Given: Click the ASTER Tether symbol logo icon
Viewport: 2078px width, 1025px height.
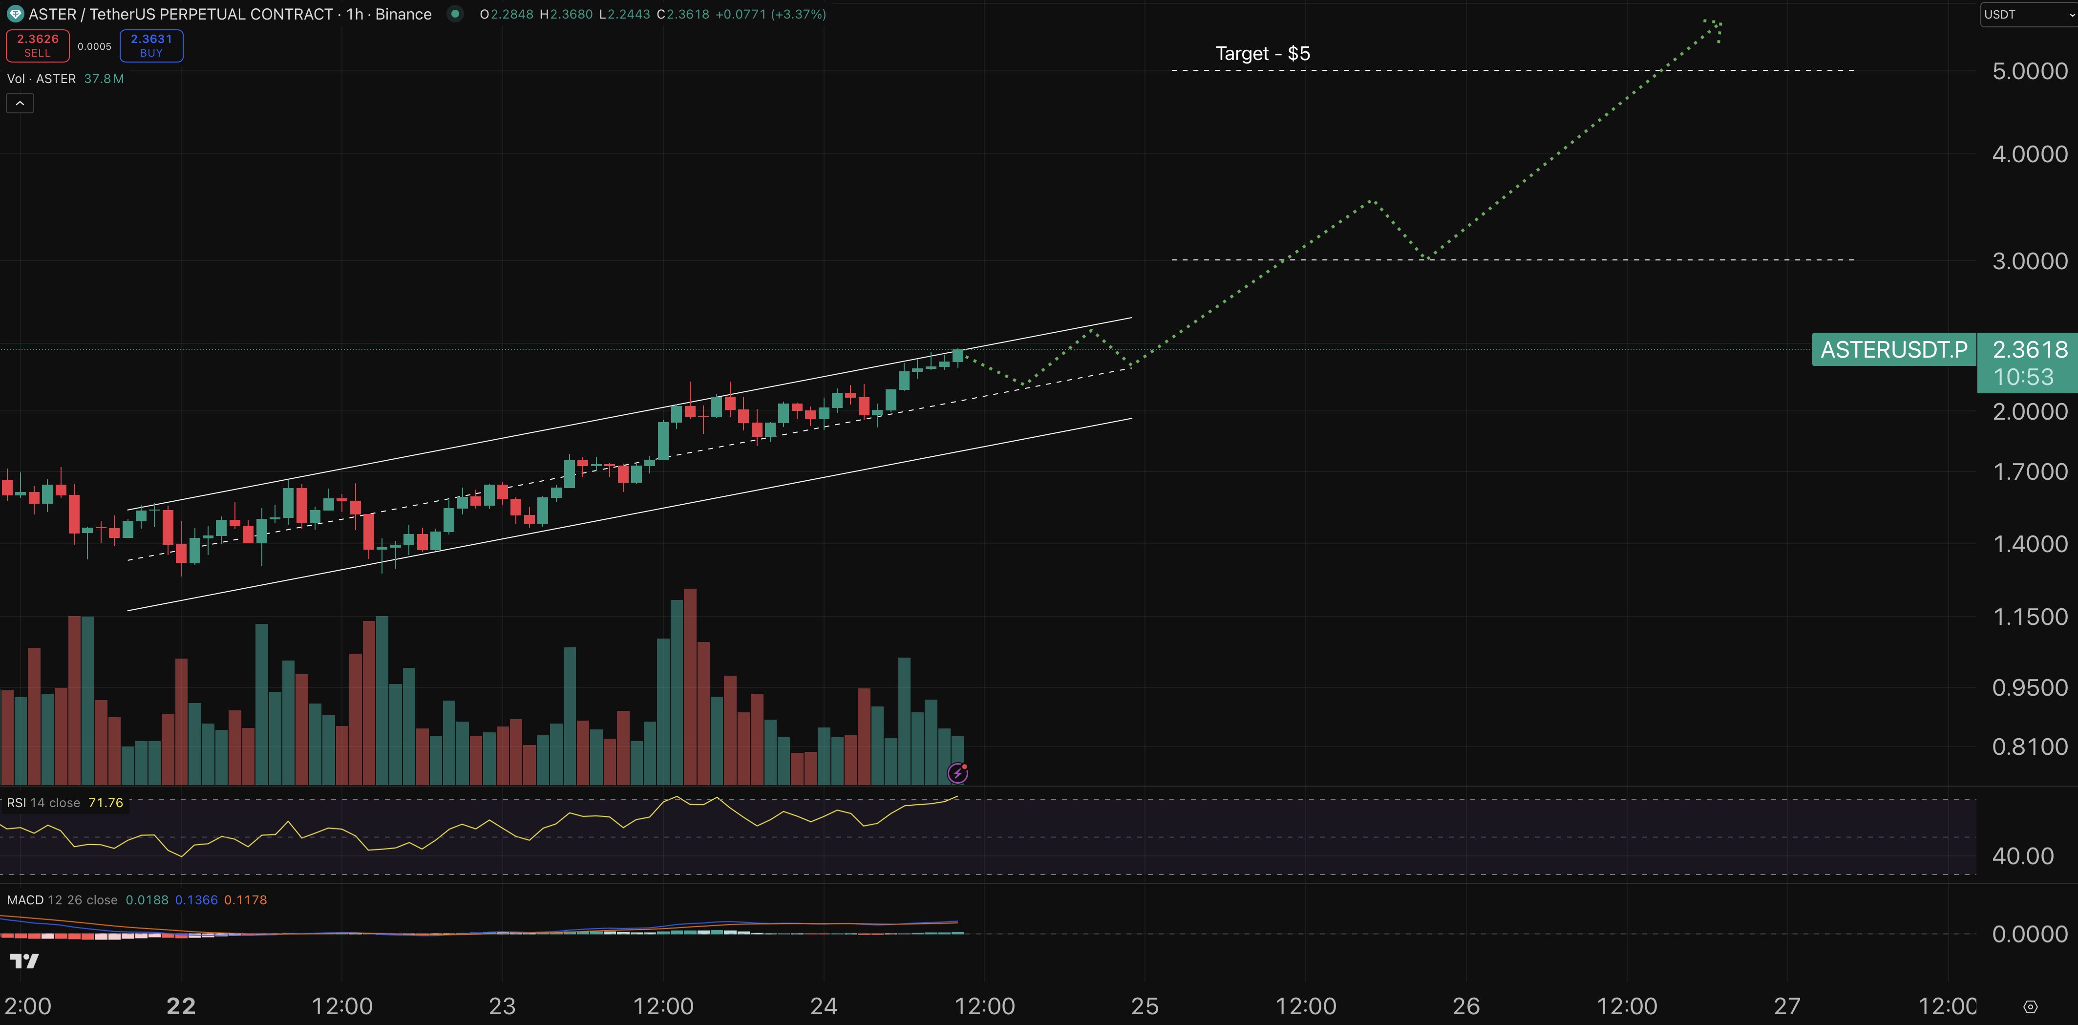Looking at the screenshot, I should pyautogui.click(x=15, y=14).
